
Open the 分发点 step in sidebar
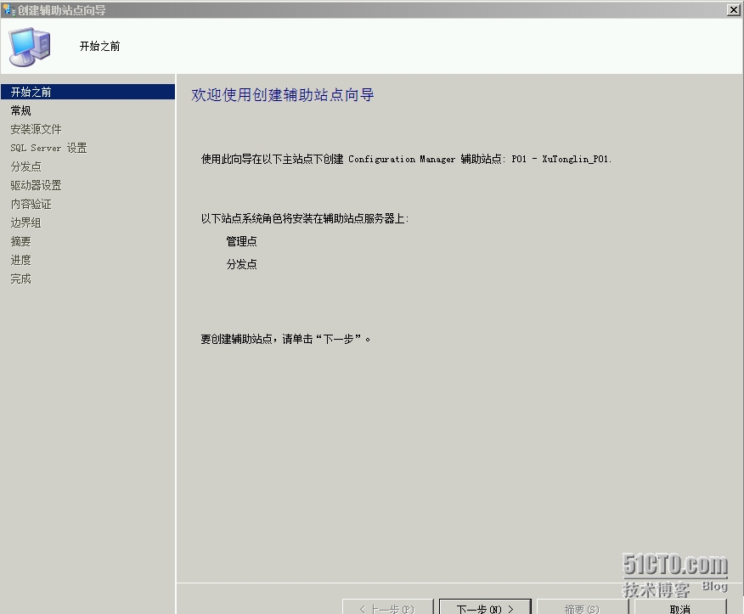pyautogui.click(x=26, y=166)
